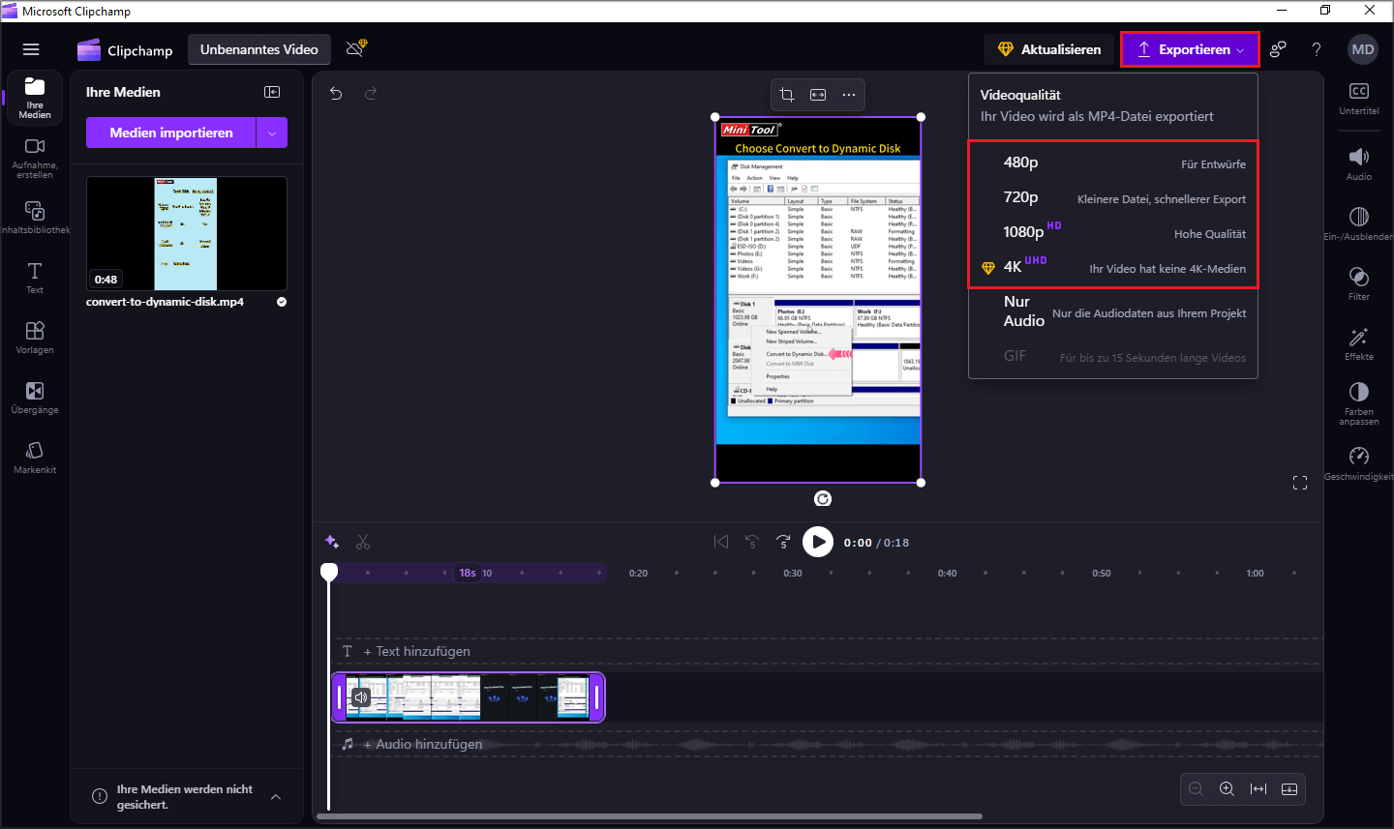The height and width of the screenshot is (829, 1394).
Task: Select the crop tool in preview toolbar
Action: click(x=787, y=95)
